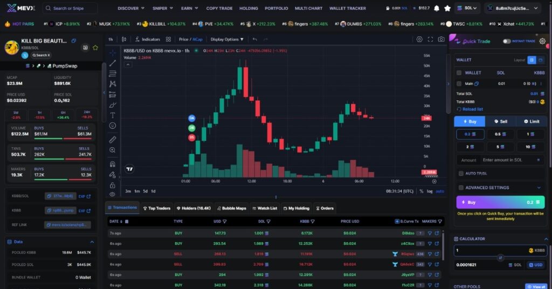Switch to the Limit order tab
The height and width of the screenshot is (289, 552).
click(532, 121)
